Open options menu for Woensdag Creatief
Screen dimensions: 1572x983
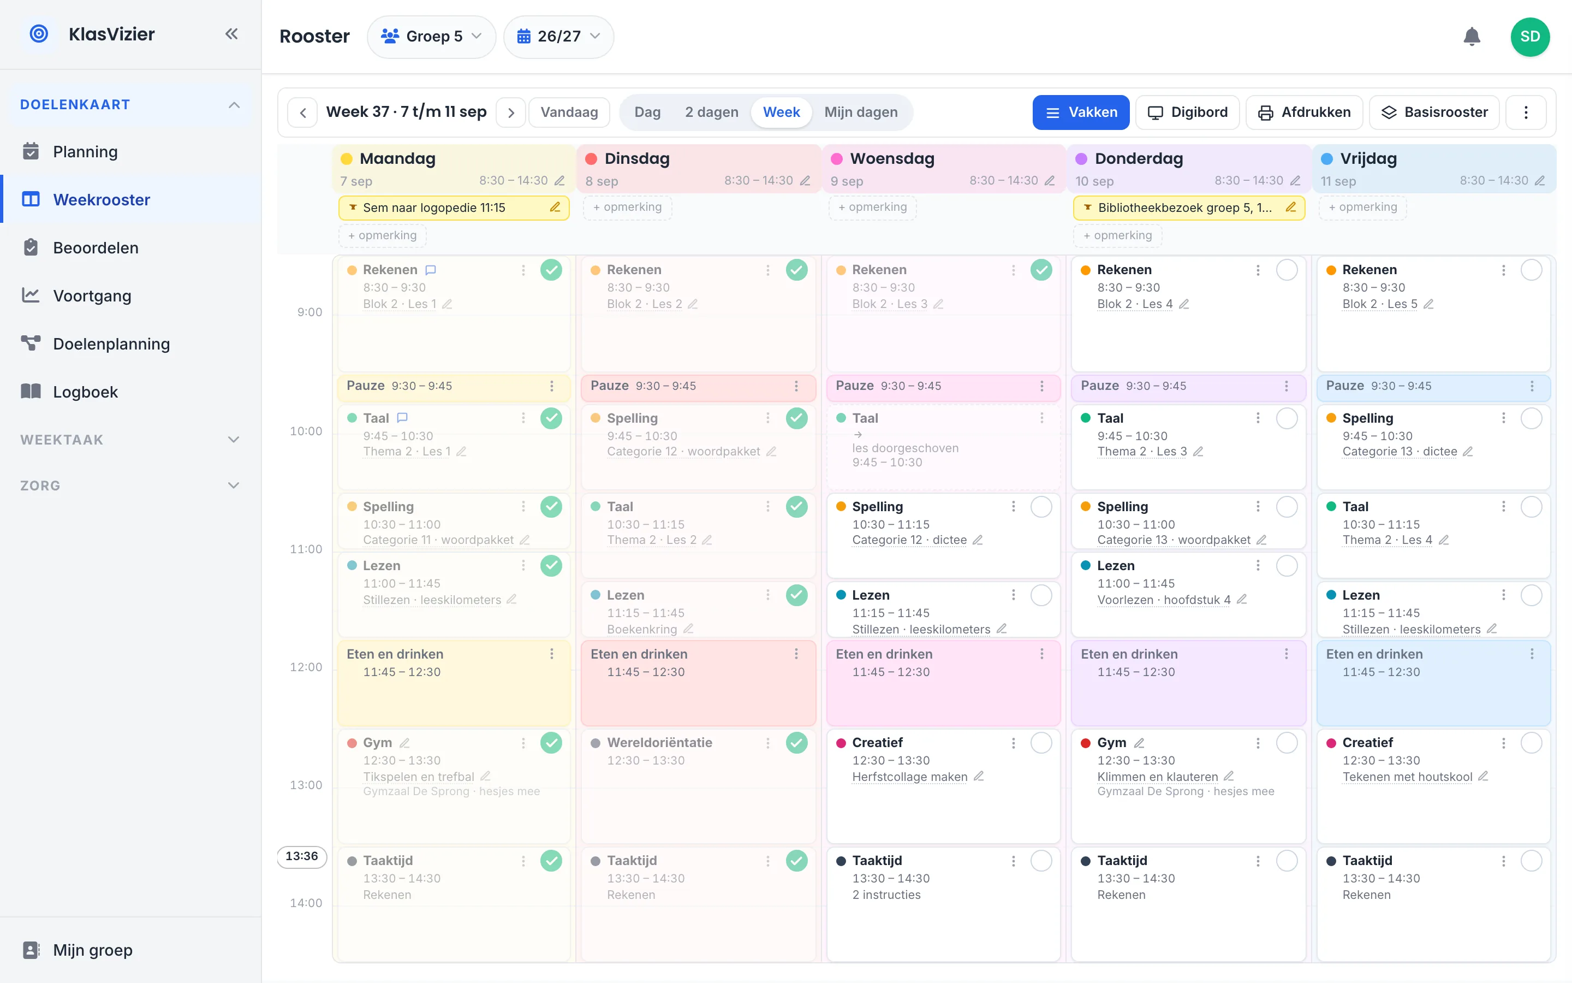1013,743
